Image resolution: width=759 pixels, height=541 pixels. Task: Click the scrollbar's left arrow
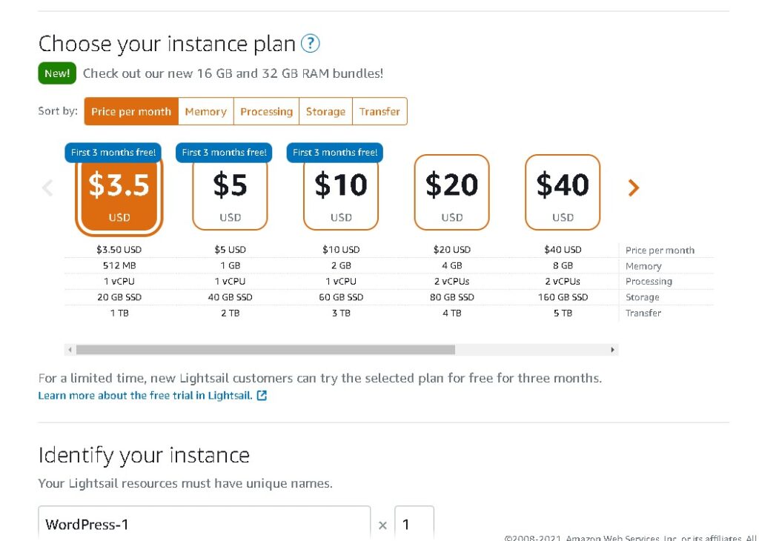(70, 349)
